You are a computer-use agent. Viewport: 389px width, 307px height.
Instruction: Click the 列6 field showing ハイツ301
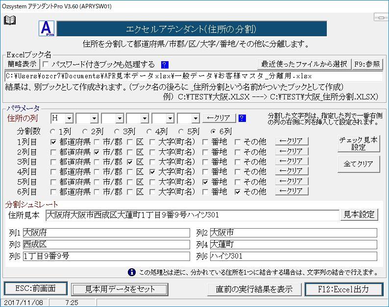[x=294, y=256]
